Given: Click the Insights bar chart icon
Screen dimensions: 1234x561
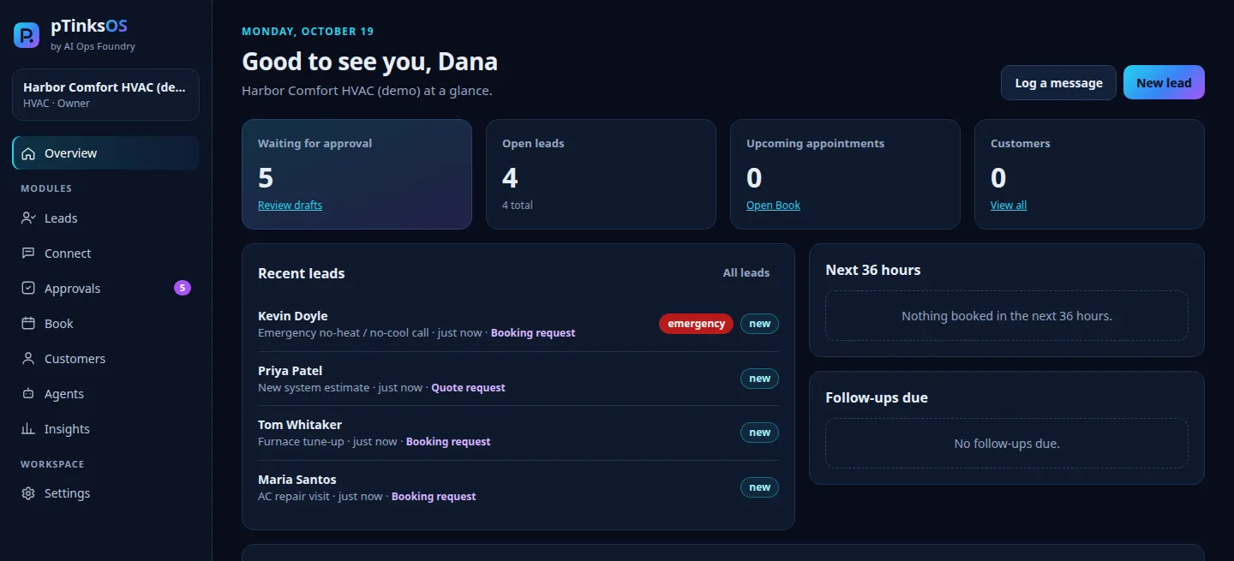Looking at the screenshot, I should pyautogui.click(x=28, y=429).
